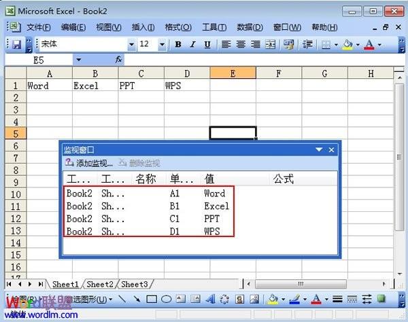The image size is (408, 322).
Task: Click the Save disk icon
Action: coord(16,44)
